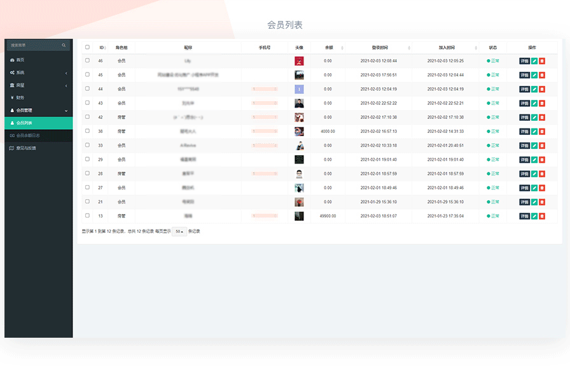This screenshot has width=570, height=367.
Task: Click the search magnifier icon in sidebar
Action: coord(64,45)
